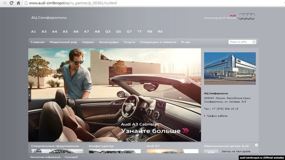Open the Модельный ряд menu
285x160 pixels.
[63, 42]
